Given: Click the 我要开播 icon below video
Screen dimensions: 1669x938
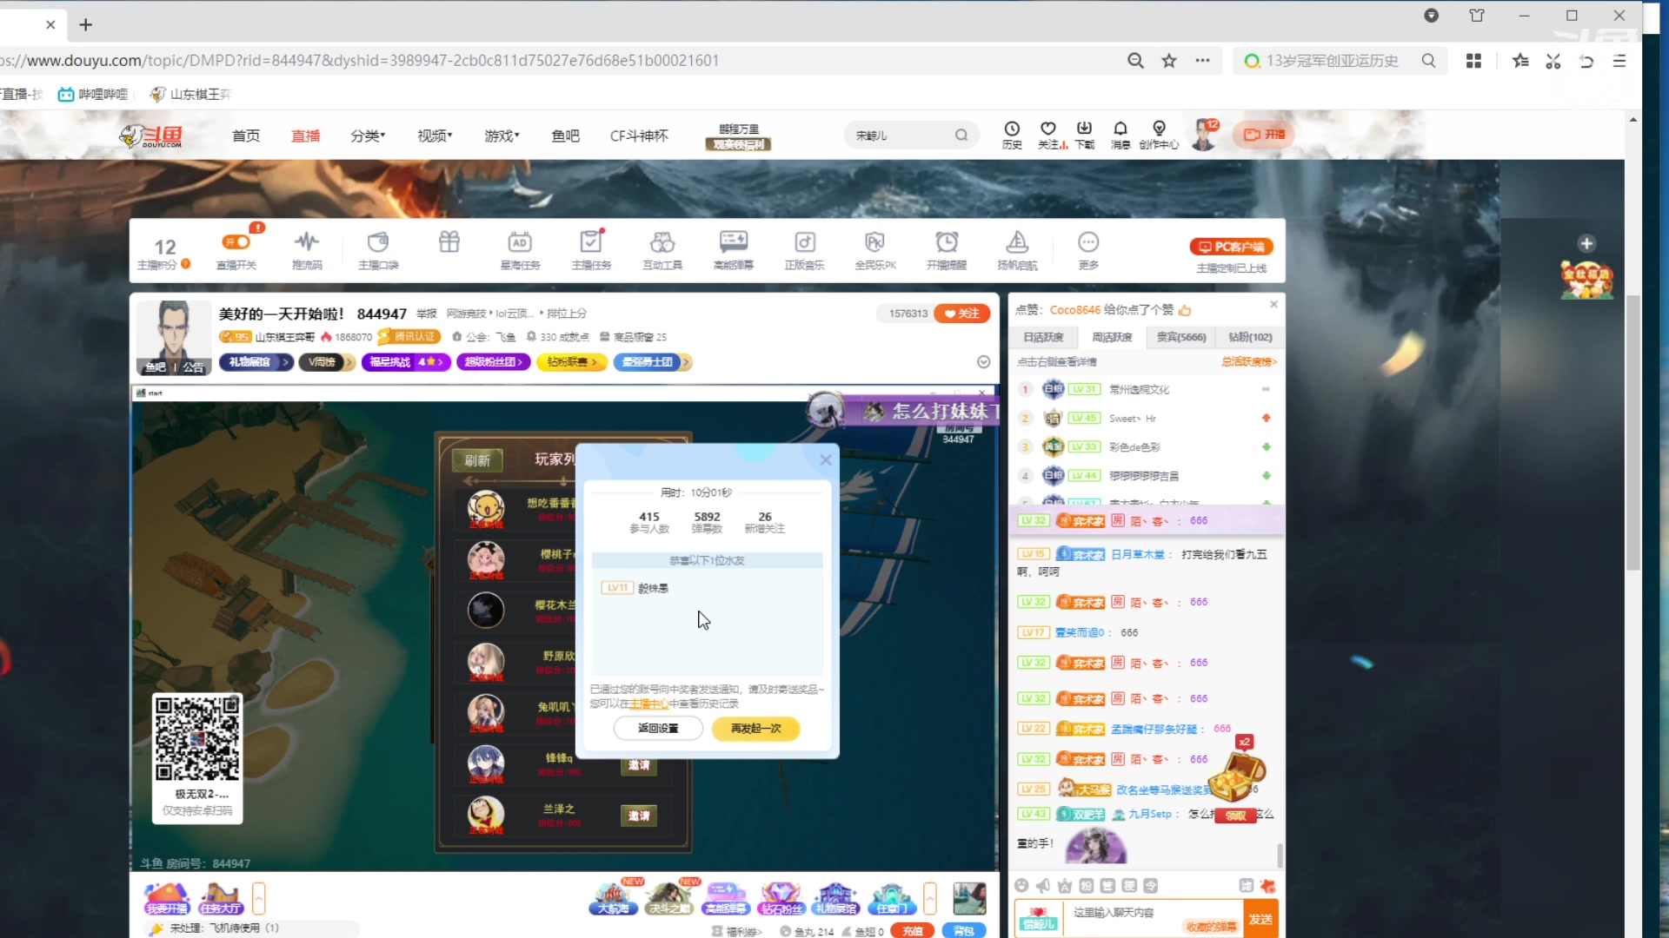Looking at the screenshot, I should 167,898.
